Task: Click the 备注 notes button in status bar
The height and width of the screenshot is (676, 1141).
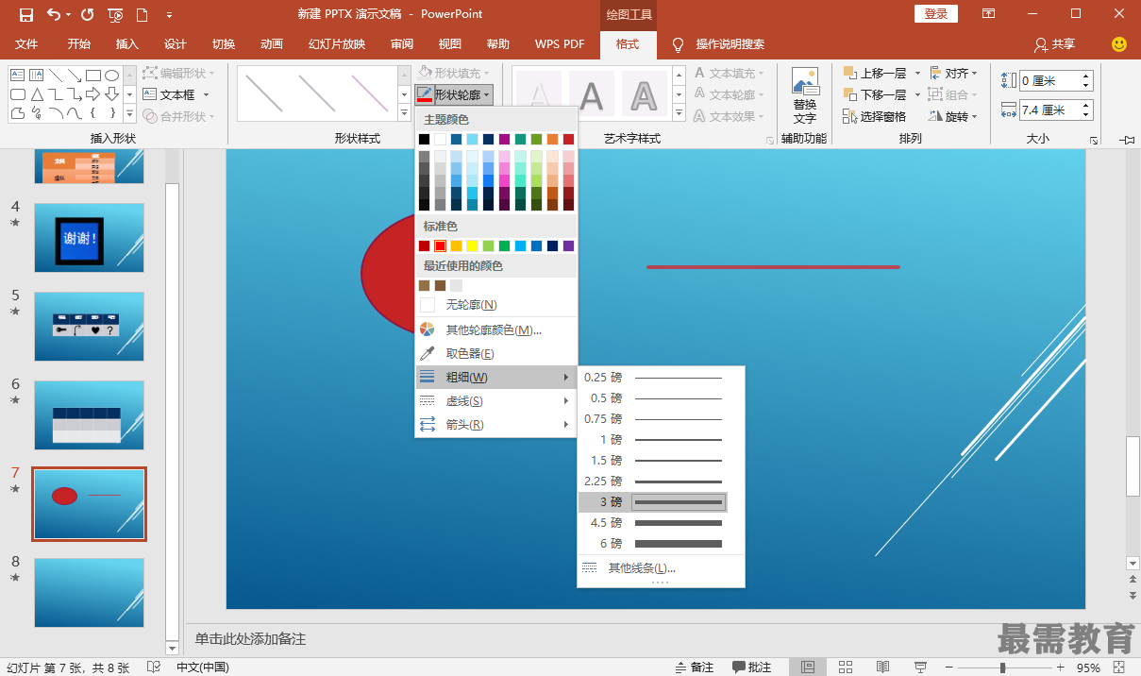Action: (x=694, y=668)
